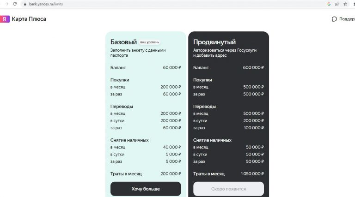Viewport: 355px width, 197px height.
Task: Click "Траты в месяц" in Продвинутый card
Action: pyautogui.click(x=208, y=173)
